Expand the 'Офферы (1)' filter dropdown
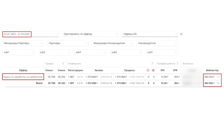 150,34
